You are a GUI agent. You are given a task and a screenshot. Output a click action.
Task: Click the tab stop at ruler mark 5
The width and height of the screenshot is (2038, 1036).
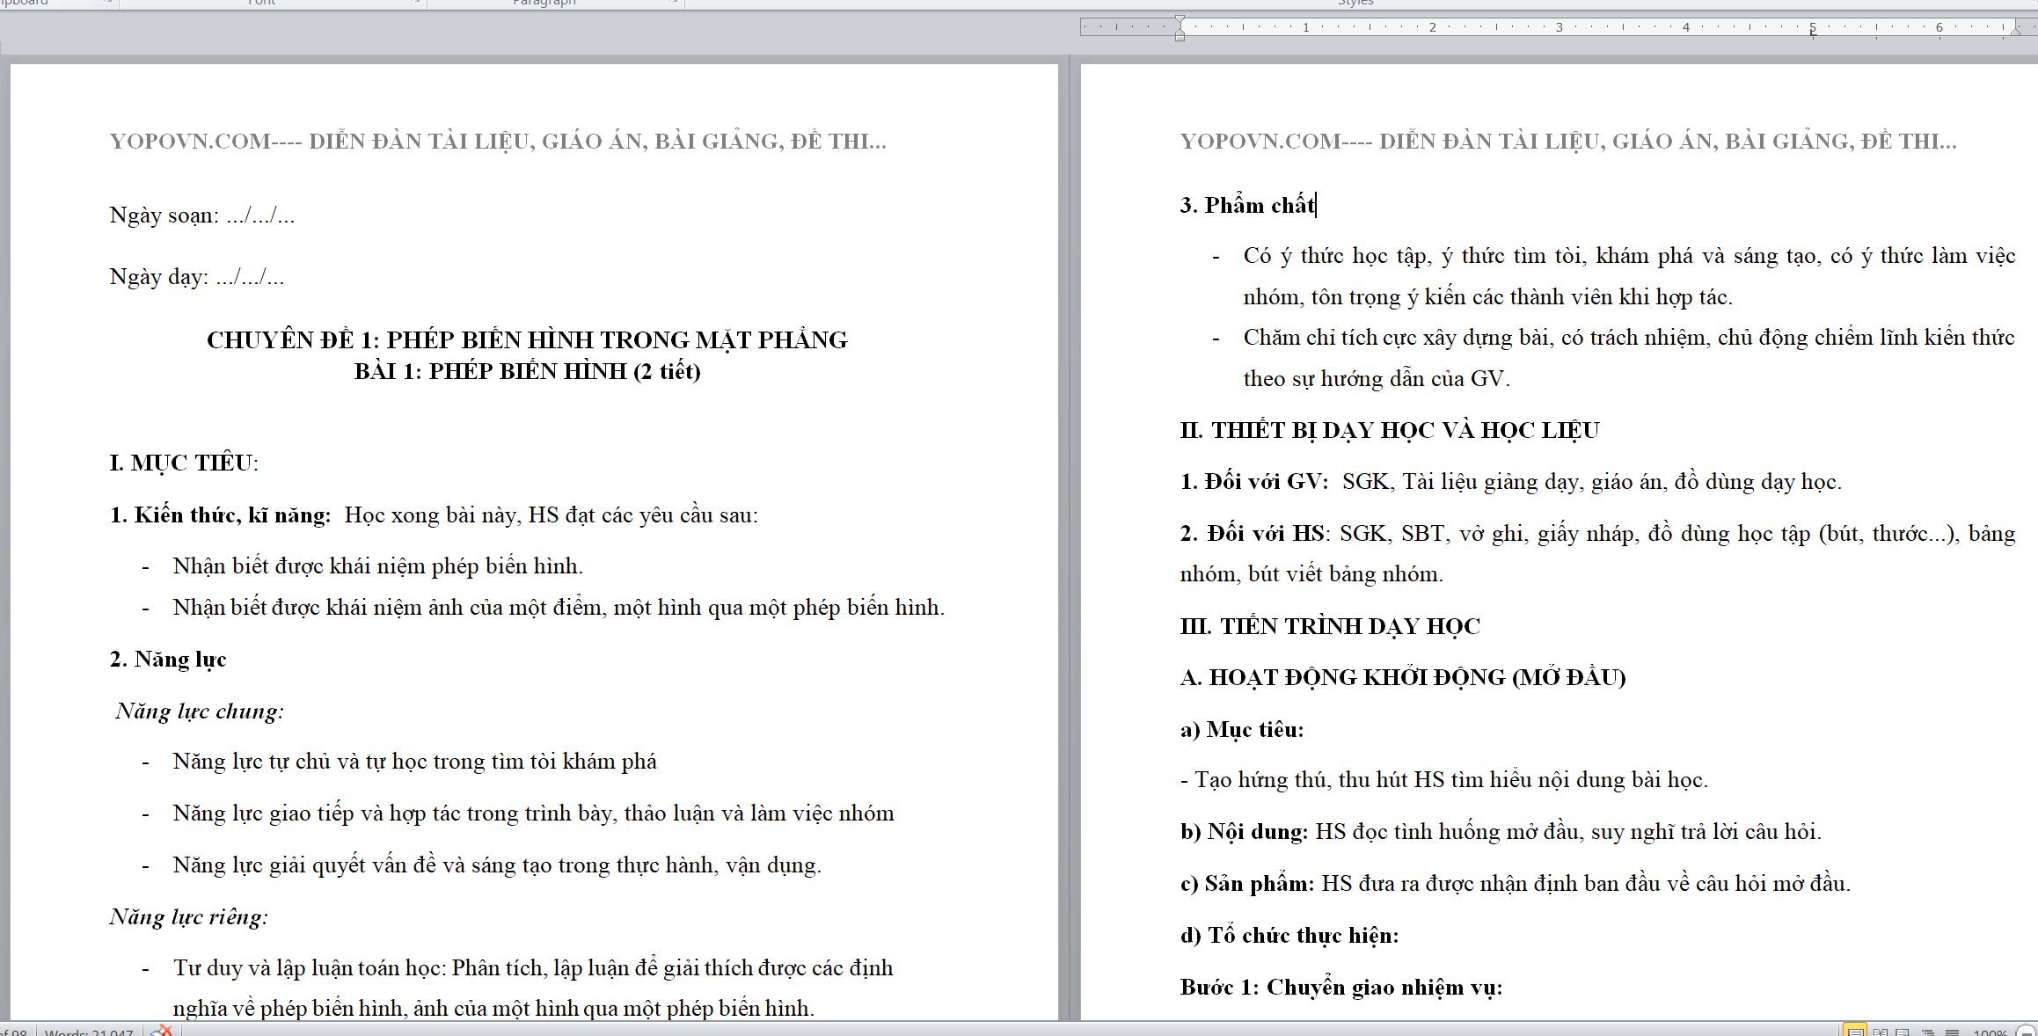1813,33
